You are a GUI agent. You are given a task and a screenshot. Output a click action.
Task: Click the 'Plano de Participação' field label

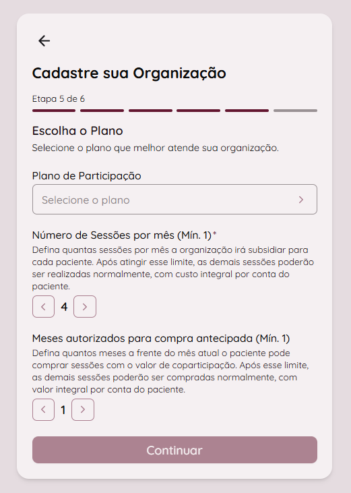pos(87,176)
